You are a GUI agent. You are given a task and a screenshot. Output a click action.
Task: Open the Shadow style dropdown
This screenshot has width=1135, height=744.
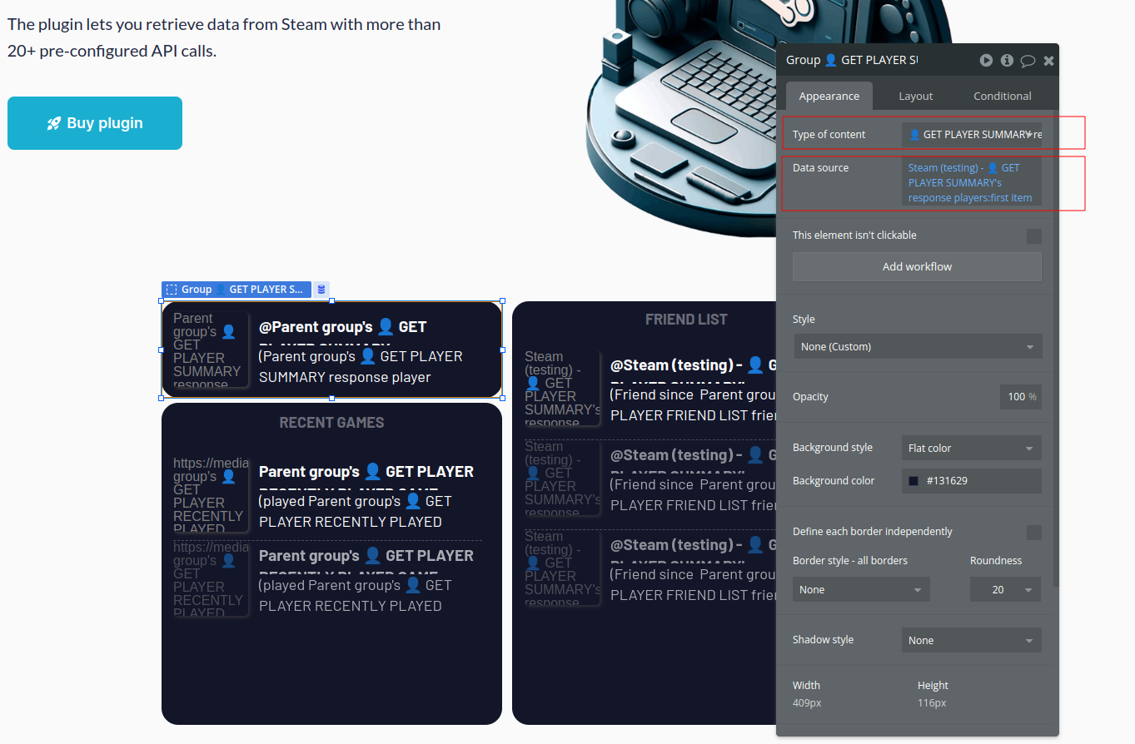[972, 640]
